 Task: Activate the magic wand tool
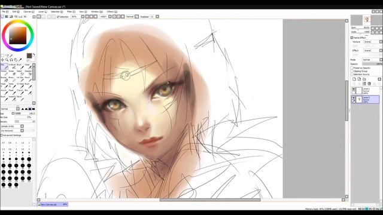(x=11, y=56)
